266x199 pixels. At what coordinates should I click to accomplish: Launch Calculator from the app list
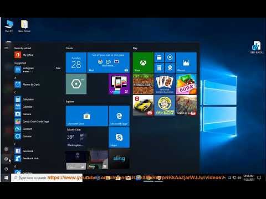tap(38, 99)
